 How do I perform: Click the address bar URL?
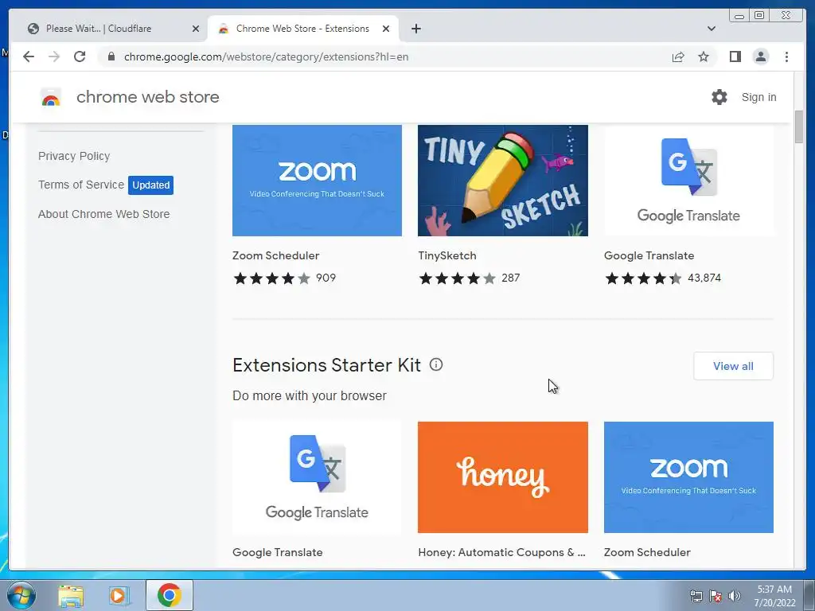[x=266, y=56]
